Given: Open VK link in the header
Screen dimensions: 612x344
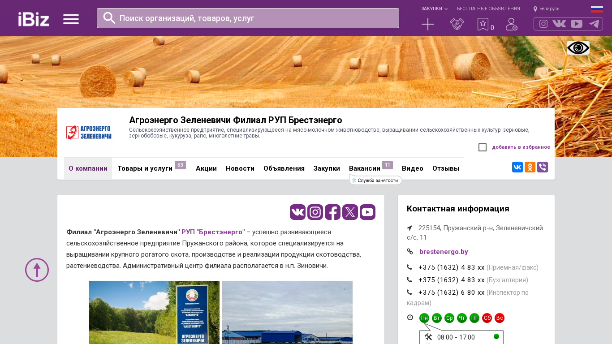Looking at the screenshot, I should [x=559, y=24].
